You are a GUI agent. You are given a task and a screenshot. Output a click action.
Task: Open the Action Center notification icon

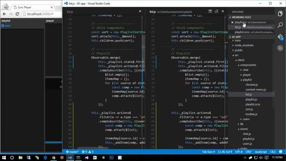click(266, 157)
